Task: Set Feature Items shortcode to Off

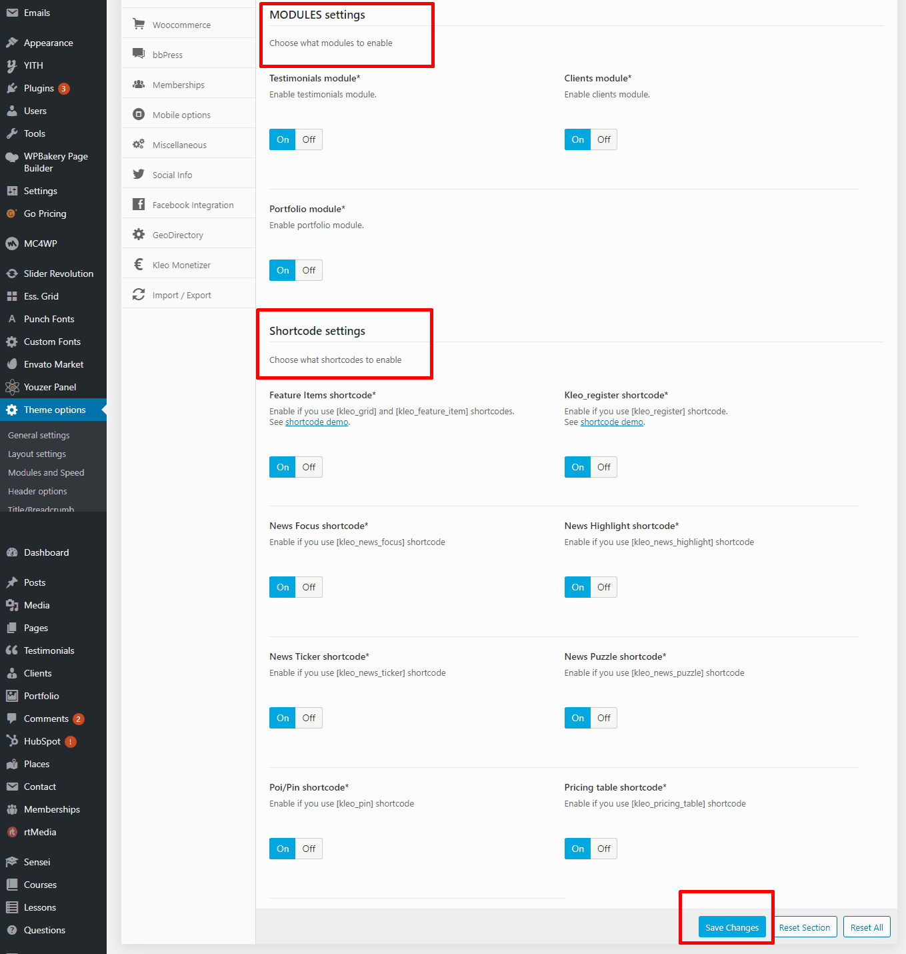Action: 309,467
